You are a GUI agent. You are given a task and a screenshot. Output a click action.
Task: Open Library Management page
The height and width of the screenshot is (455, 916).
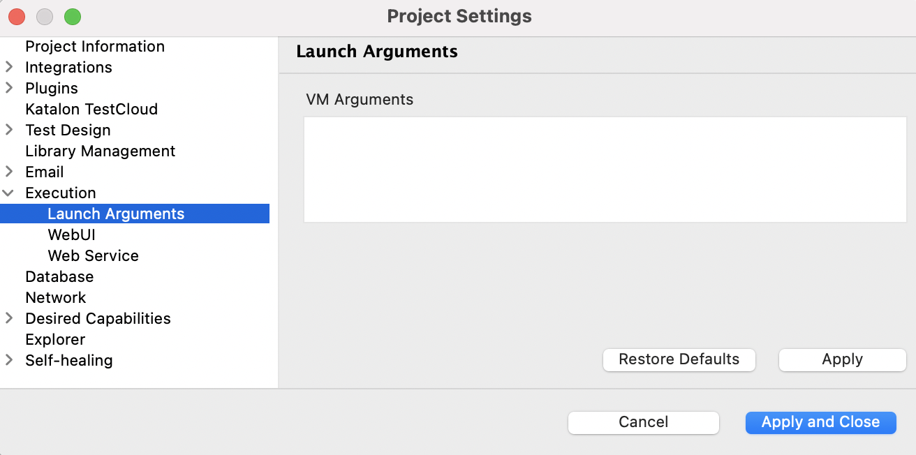(x=101, y=151)
